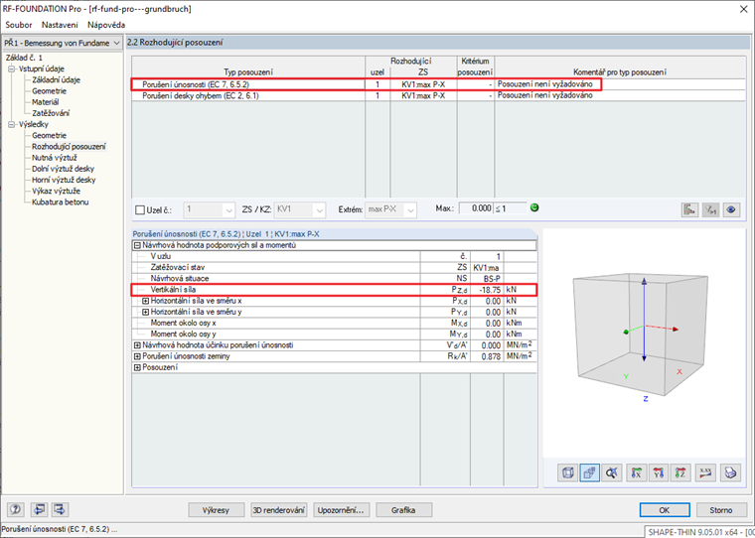
Task: Set view along the Z axis
Action: 680,472
